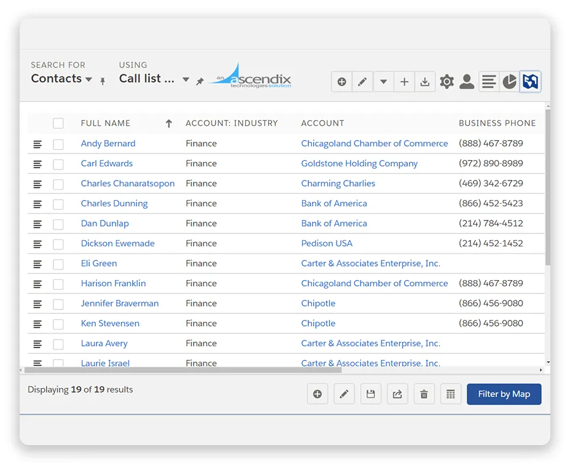Check the box for Andy Bernard
Image resolution: width=570 pixels, height=463 pixels.
click(58, 144)
